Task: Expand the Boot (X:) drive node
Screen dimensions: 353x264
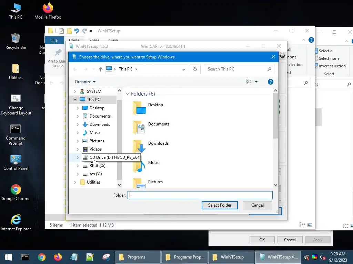Action: [78, 166]
